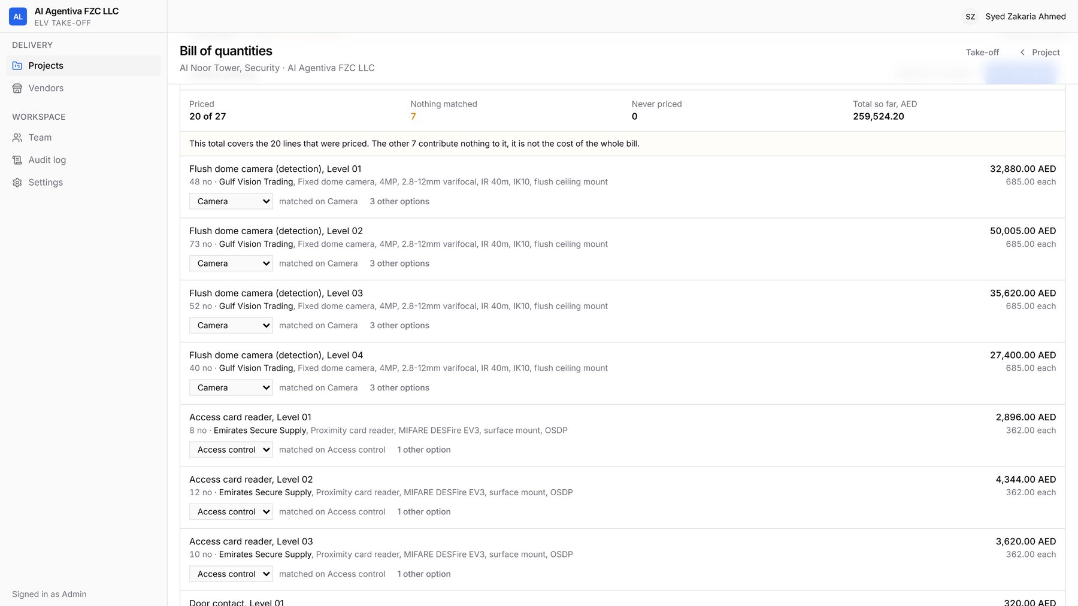The width and height of the screenshot is (1078, 606).
Task: Click the Settings gear icon
Action: pyautogui.click(x=17, y=183)
